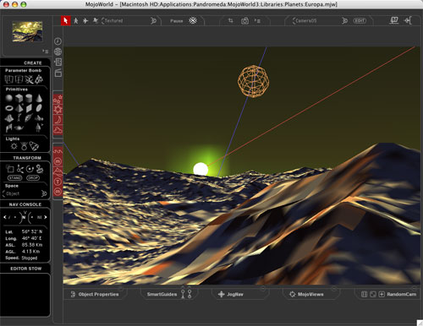Click the camera snapshot icon
Image resolution: width=423 pixels, height=326 pixels.
tap(244, 20)
